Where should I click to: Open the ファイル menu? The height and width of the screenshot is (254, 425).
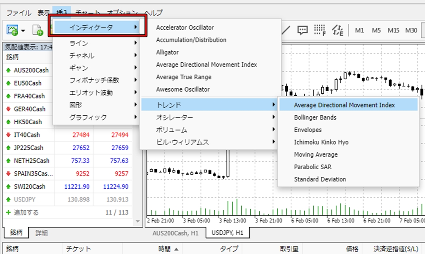point(18,13)
